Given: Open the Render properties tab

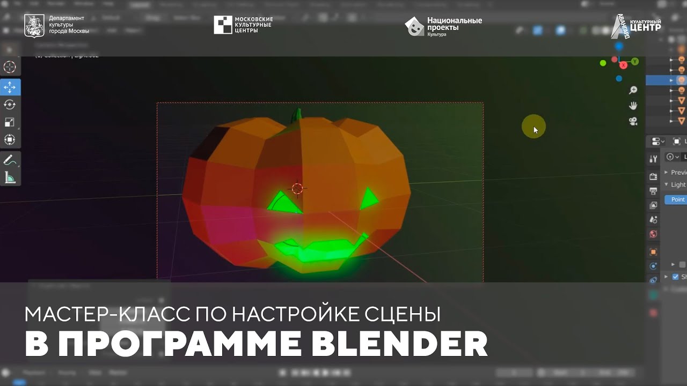Looking at the screenshot, I should (653, 176).
